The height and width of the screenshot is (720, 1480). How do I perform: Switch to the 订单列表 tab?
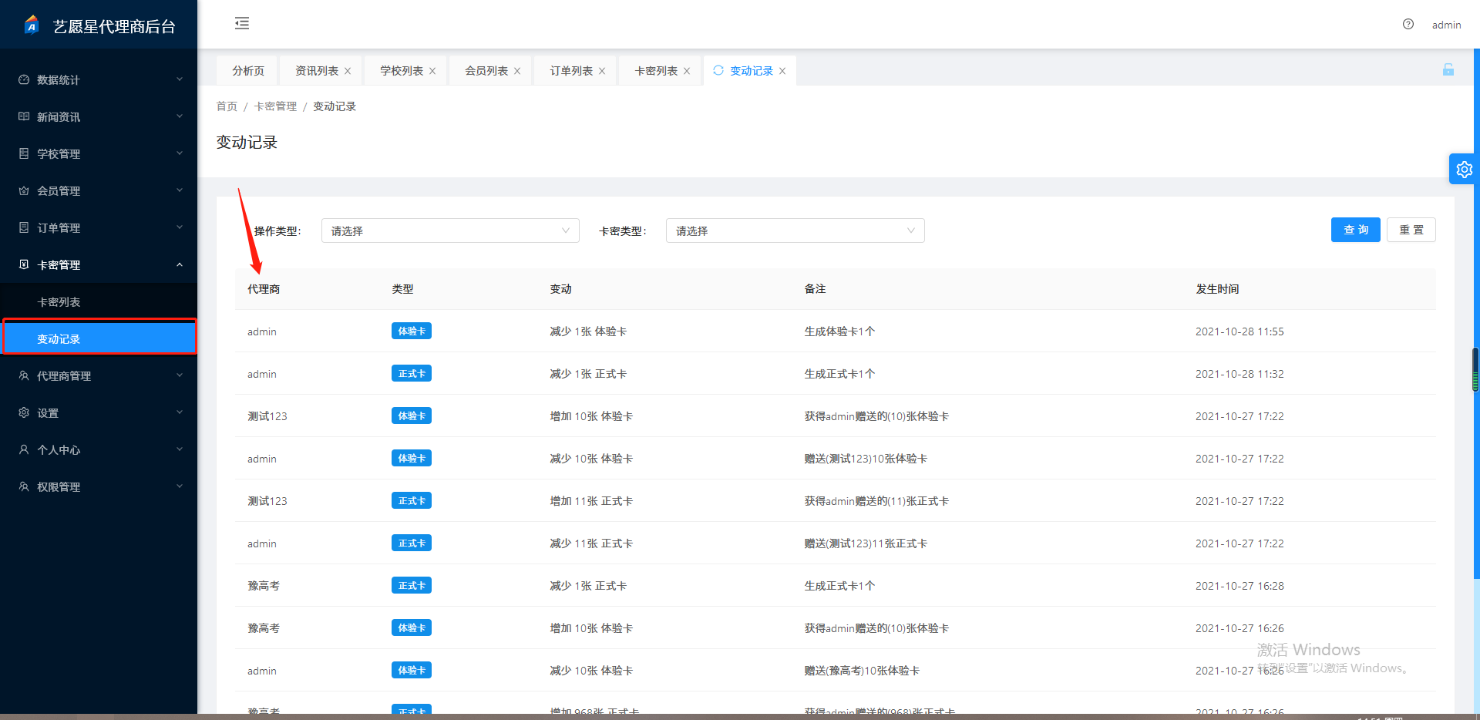pos(571,71)
